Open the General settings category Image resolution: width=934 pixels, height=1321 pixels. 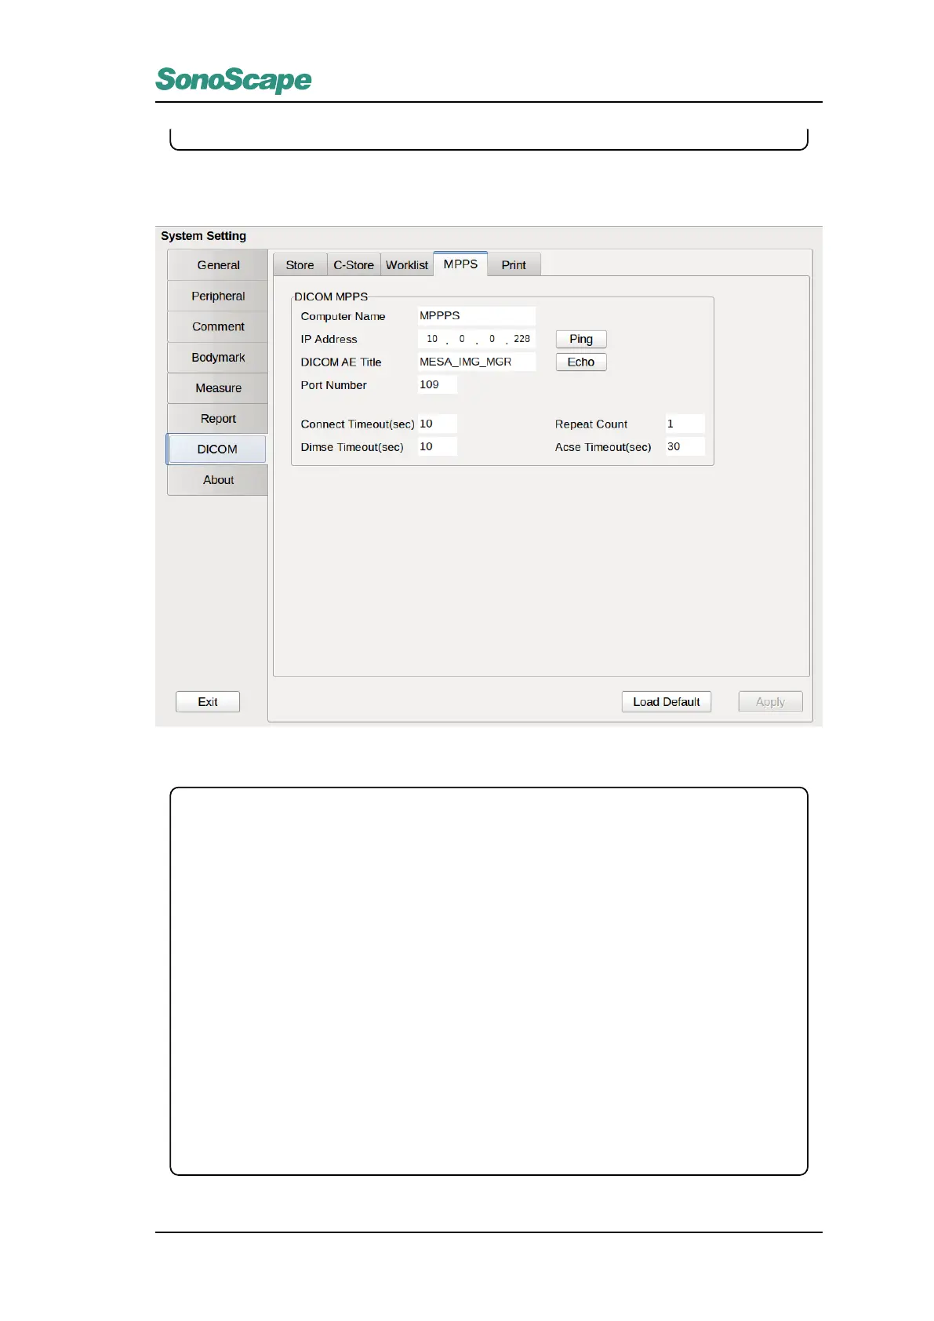217,265
